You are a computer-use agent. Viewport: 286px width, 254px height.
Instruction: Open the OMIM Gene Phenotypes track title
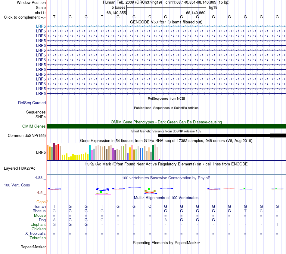[166, 122]
